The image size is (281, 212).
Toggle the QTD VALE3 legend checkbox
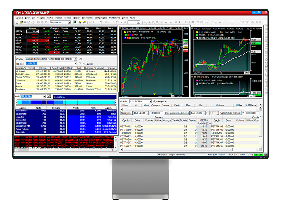coord(197,80)
